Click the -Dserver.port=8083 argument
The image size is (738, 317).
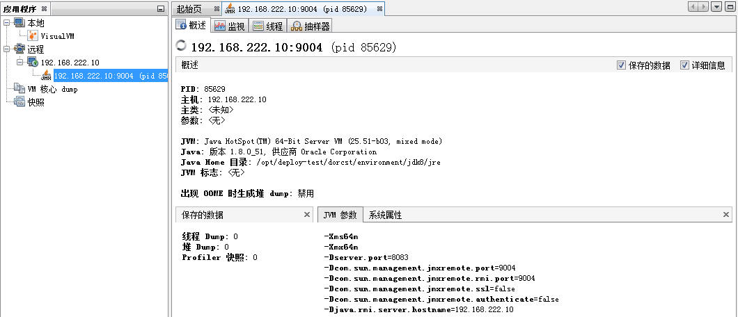pyautogui.click(x=366, y=257)
